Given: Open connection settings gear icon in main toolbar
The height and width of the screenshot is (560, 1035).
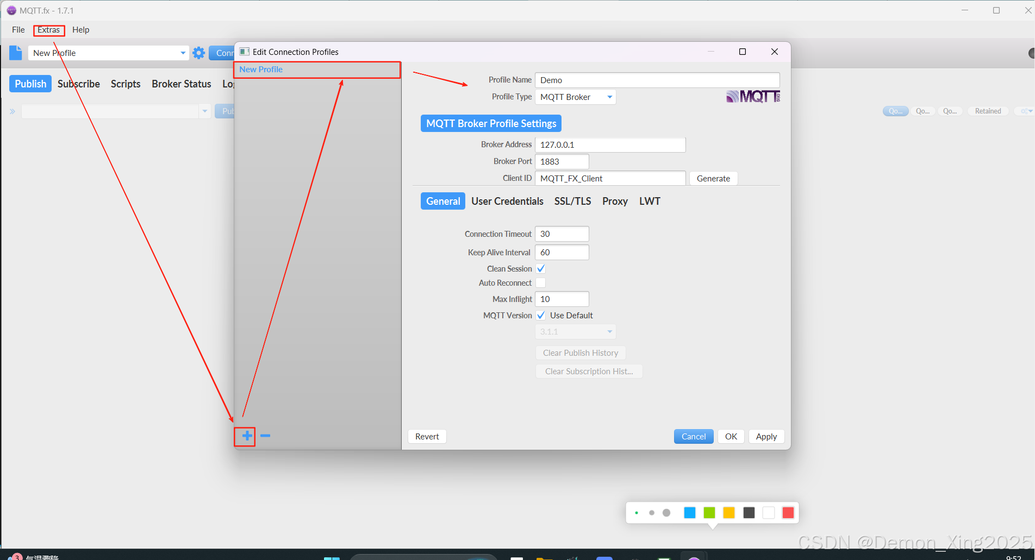Looking at the screenshot, I should point(199,53).
